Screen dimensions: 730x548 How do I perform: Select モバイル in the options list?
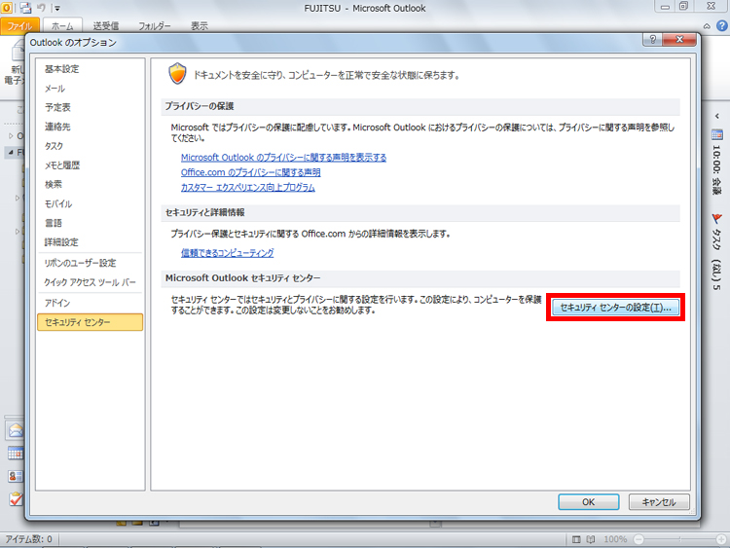click(91, 204)
